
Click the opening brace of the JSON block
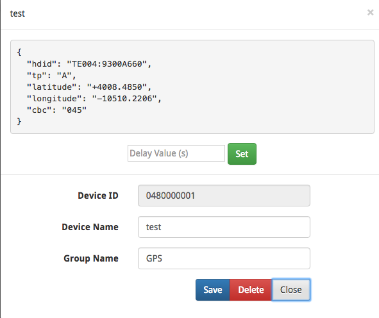[19, 52]
